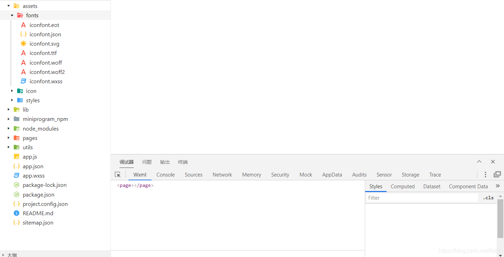This screenshot has width=504, height=257.
Task: Click the app.js JavaScript file icon
Action: pos(16,156)
